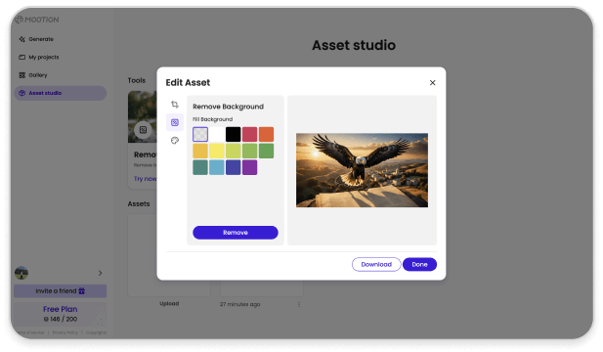This screenshot has height=352, width=603.
Task: Select the crop tool icon
Action: pos(175,105)
